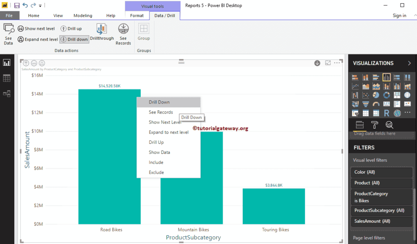Open See Records from the ribbon
This screenshot has height=244, width=417.
(x=123, y=34)
